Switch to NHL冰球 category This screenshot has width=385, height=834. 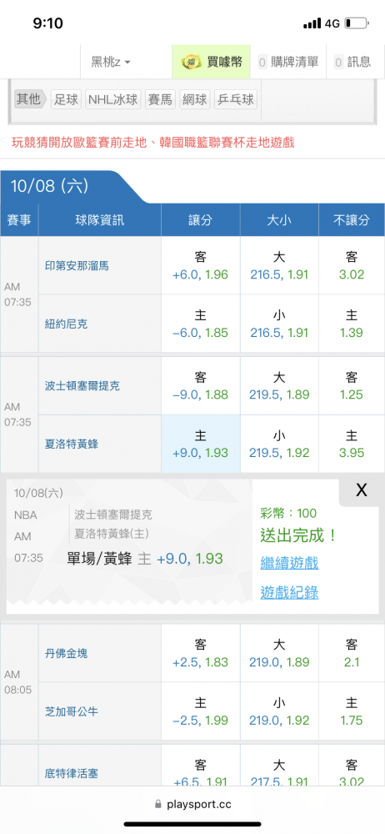click(112, 99)
